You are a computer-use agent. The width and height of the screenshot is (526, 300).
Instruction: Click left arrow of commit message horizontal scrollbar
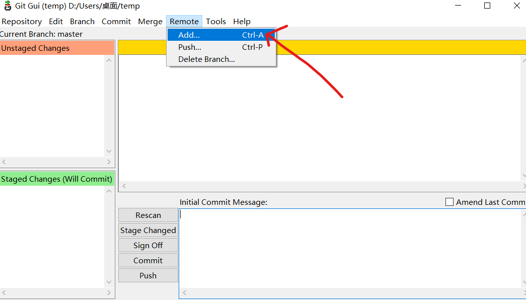click(184, 292)
